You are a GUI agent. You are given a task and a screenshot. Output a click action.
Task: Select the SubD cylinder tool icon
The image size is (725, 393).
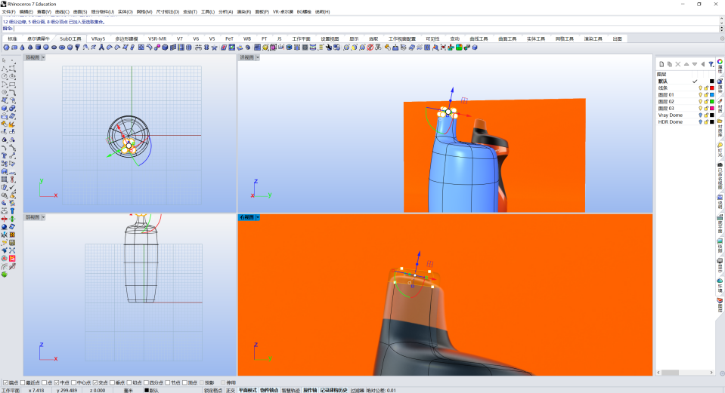38,48
